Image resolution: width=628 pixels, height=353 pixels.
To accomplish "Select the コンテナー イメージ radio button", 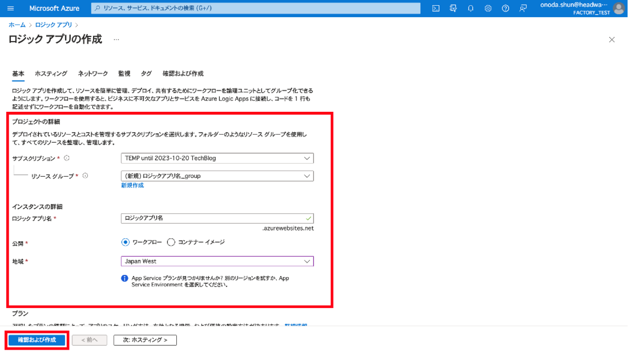I will tap(171, 242).
